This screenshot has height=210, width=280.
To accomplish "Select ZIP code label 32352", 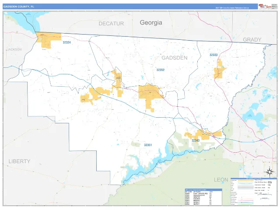I will [161, 70].
